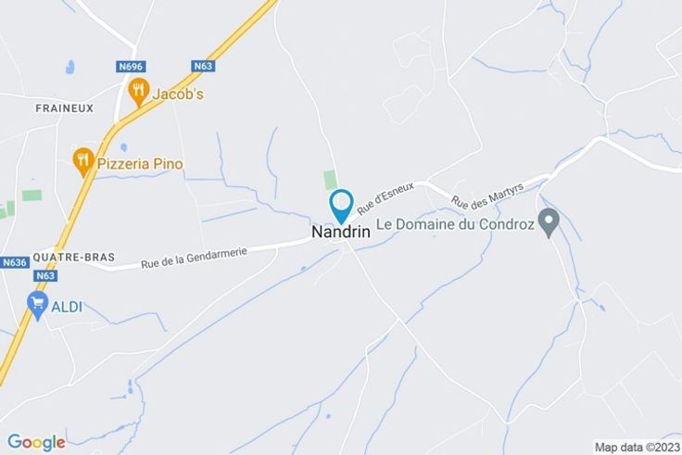This screenshot has height=455, width=682.
Task: Click the FRAINEUX locality label
Action: coord(64,108)
